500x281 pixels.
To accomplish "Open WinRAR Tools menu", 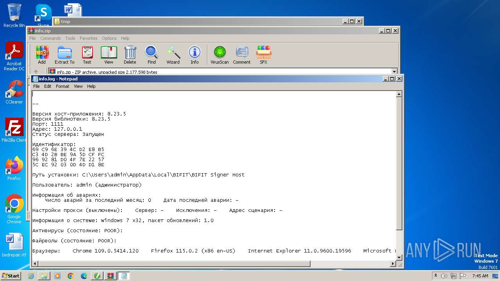I will [70, 38].
